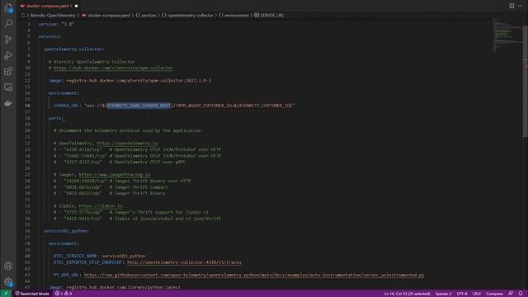
Task: Open Aternity-OpenTelemetry breadcrumb folder
Action: coord(53,16)
